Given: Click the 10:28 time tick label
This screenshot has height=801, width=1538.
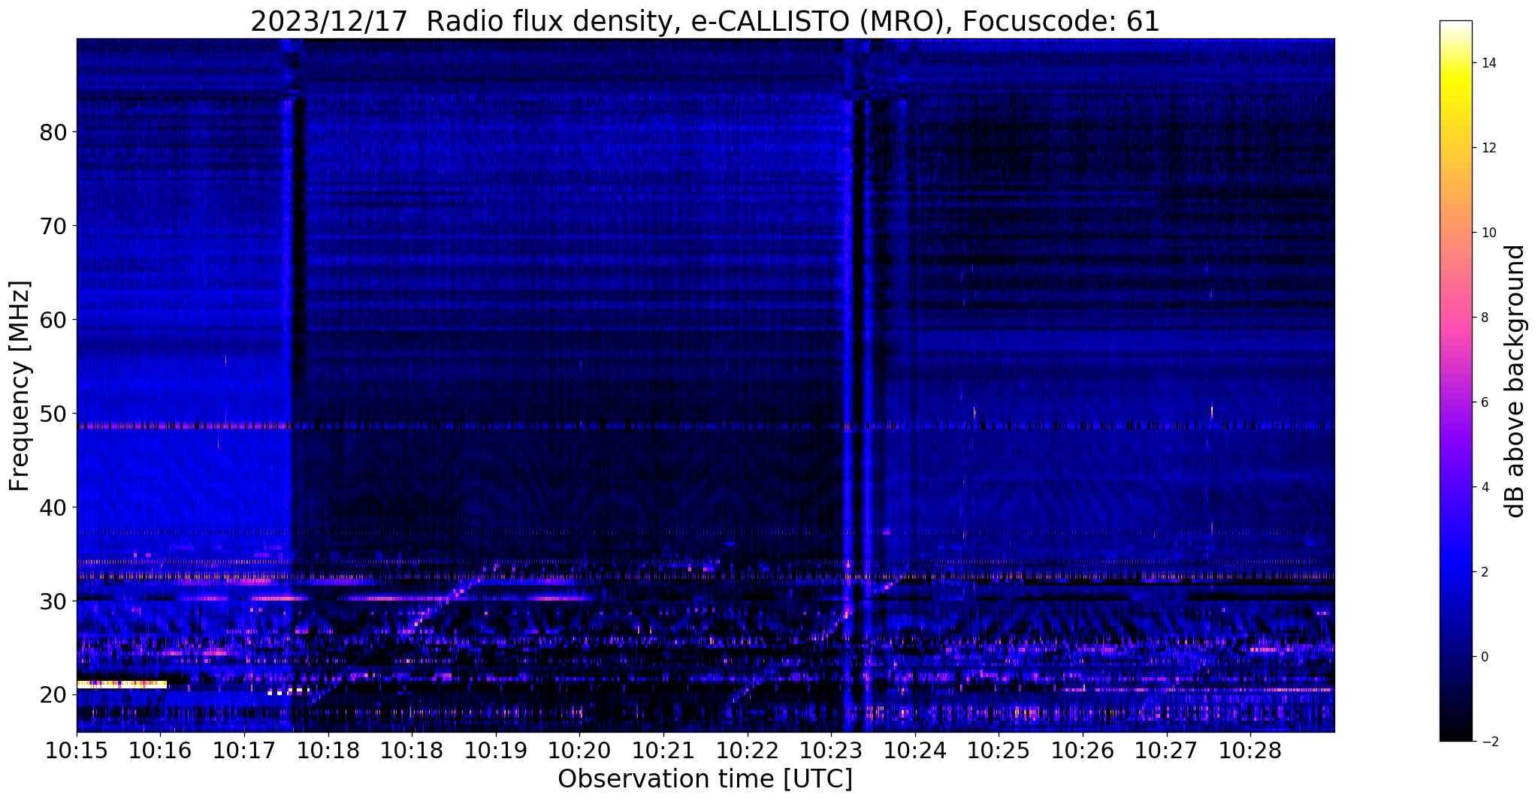Looking at the screenshot, I should [1250, 751].
